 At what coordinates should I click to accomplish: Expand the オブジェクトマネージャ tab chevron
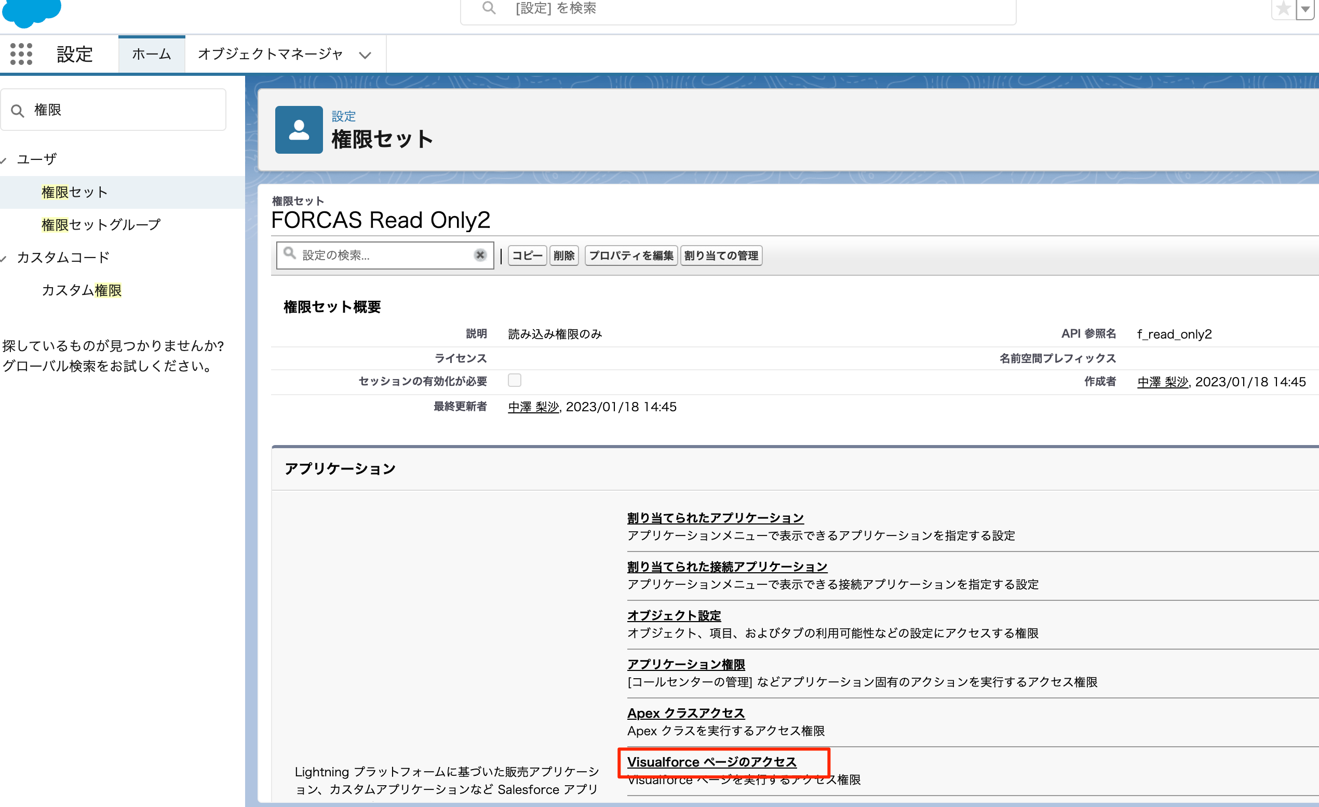pyautogui.click(x=365, y=55)
